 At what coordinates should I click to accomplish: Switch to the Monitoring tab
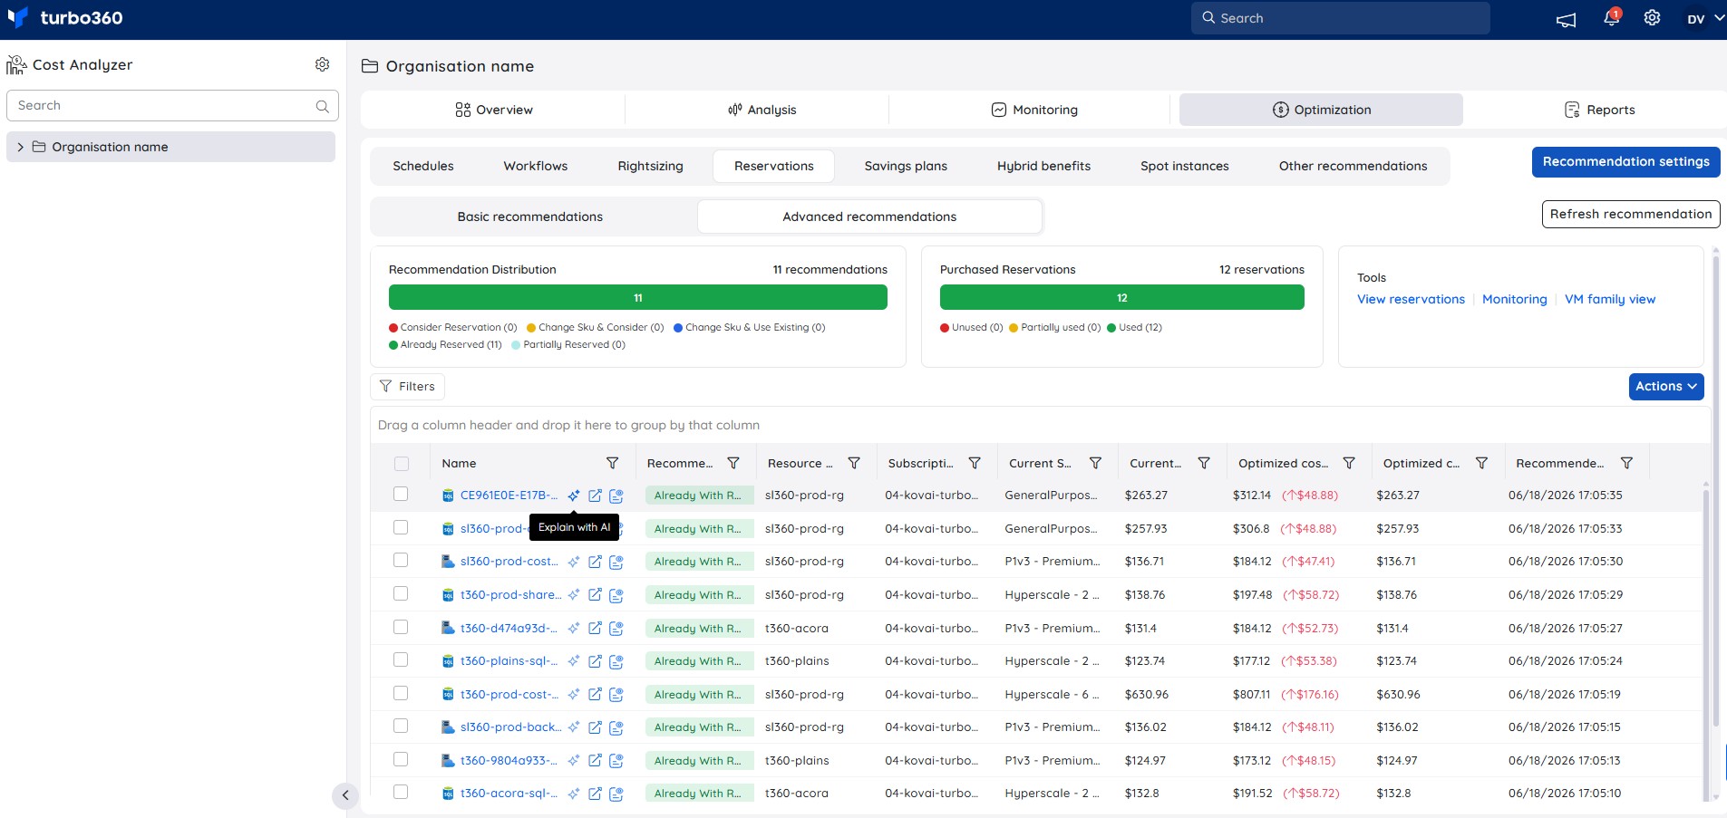click(x=1034, y=110)
